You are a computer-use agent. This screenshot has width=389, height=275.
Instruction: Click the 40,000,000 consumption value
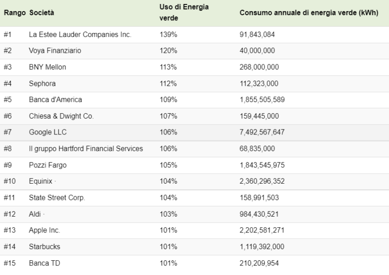tap(257, 51)
